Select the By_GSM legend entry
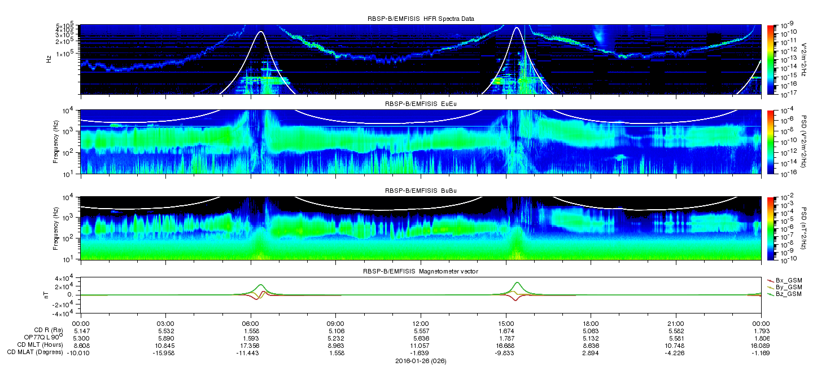This screenshot has height=371, width=817. point(788,287)
